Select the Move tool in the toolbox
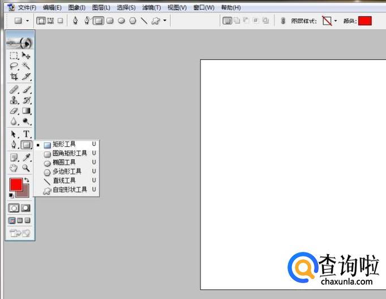Viewport: 386px width, 299px height. [x=26, y=56]
